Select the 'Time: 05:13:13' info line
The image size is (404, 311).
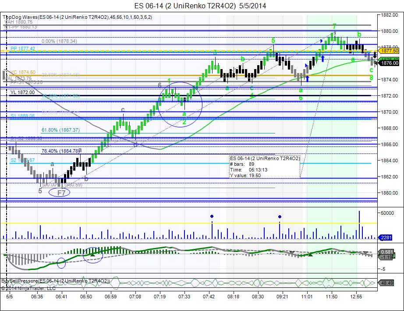coord(248,170)
